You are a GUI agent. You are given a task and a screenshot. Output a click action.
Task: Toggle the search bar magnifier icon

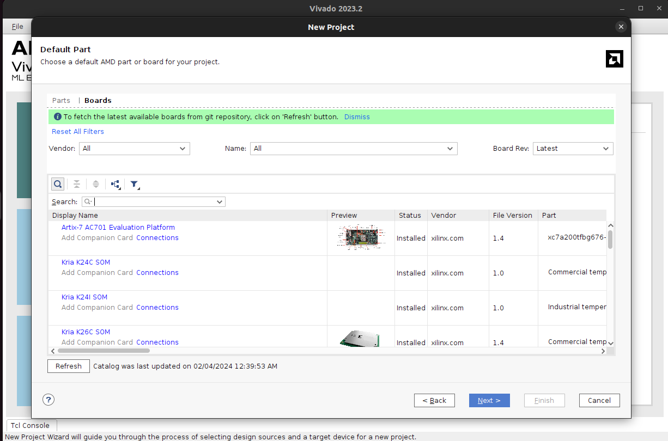pos(58,184)
